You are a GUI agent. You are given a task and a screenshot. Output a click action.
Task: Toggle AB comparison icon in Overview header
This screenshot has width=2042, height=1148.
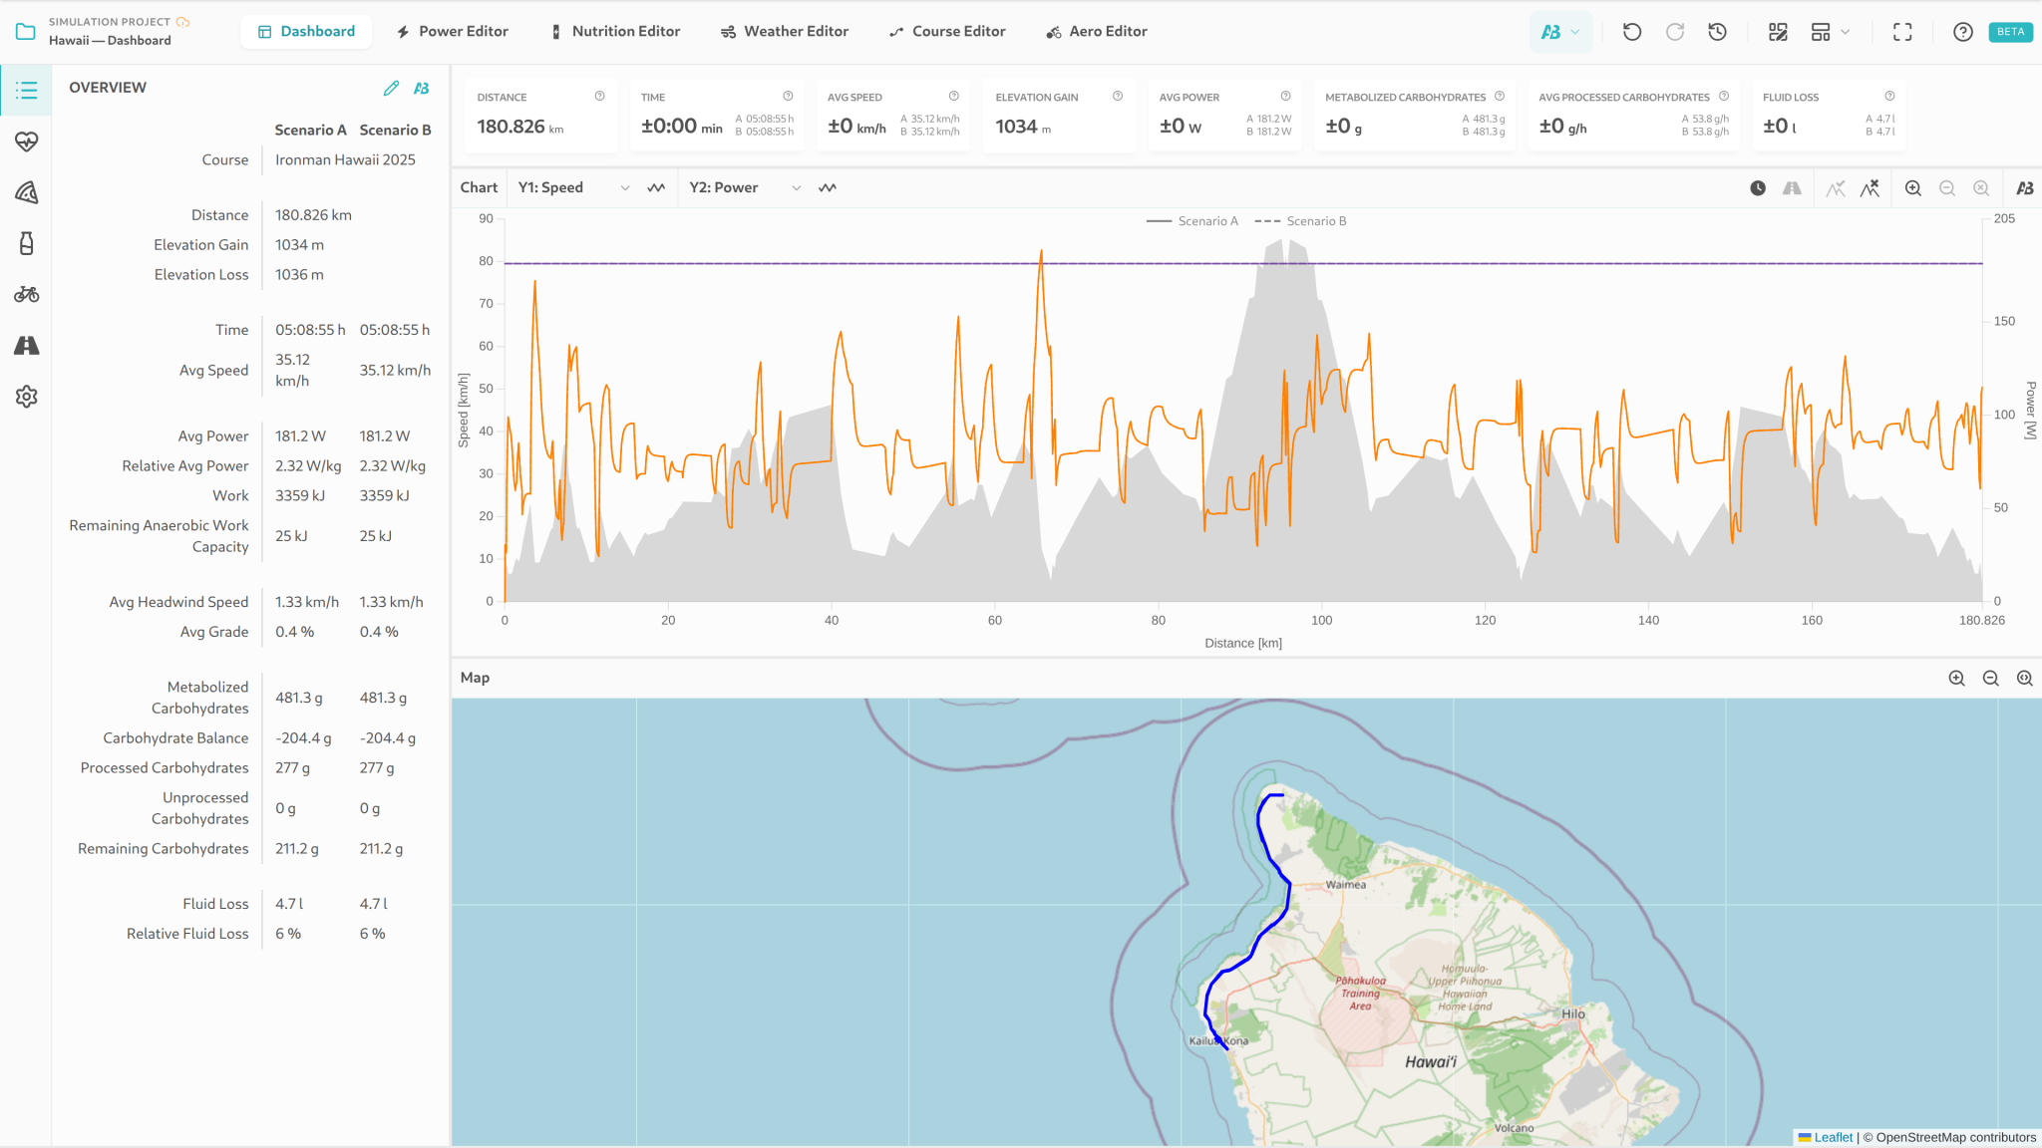[x=422, y=88]
